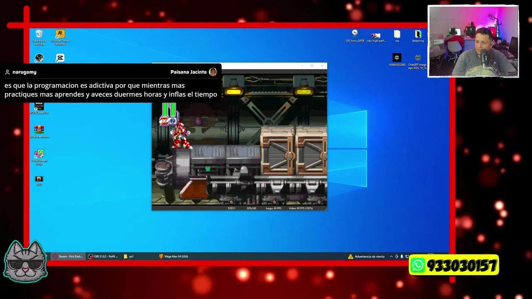Open the vidu-high-perf video file on desktop
The height and width of the screenshot is (299, 532).
coord(376,37)
